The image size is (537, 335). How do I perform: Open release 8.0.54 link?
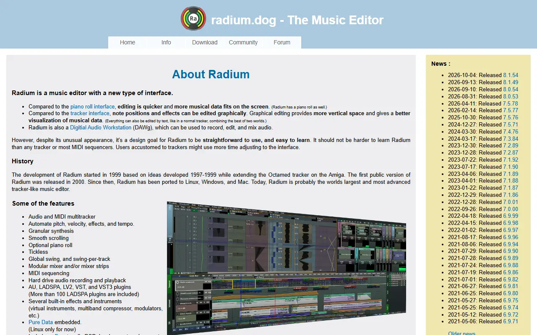click(511, 90)
